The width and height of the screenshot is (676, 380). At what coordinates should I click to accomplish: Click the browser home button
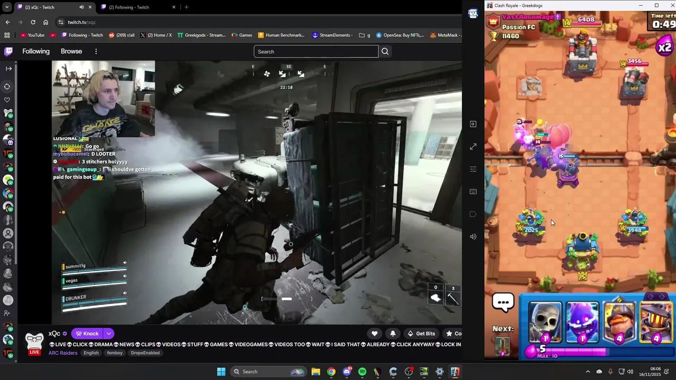click(x=45, y=22)
